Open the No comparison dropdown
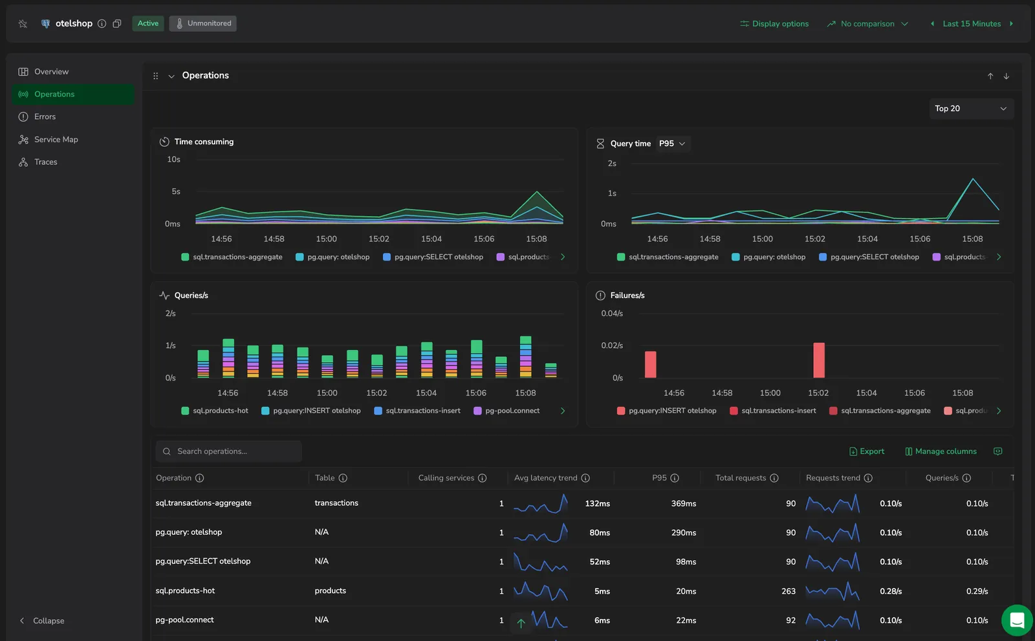This screenshot has width=1035, height=641. pos(867,24)
